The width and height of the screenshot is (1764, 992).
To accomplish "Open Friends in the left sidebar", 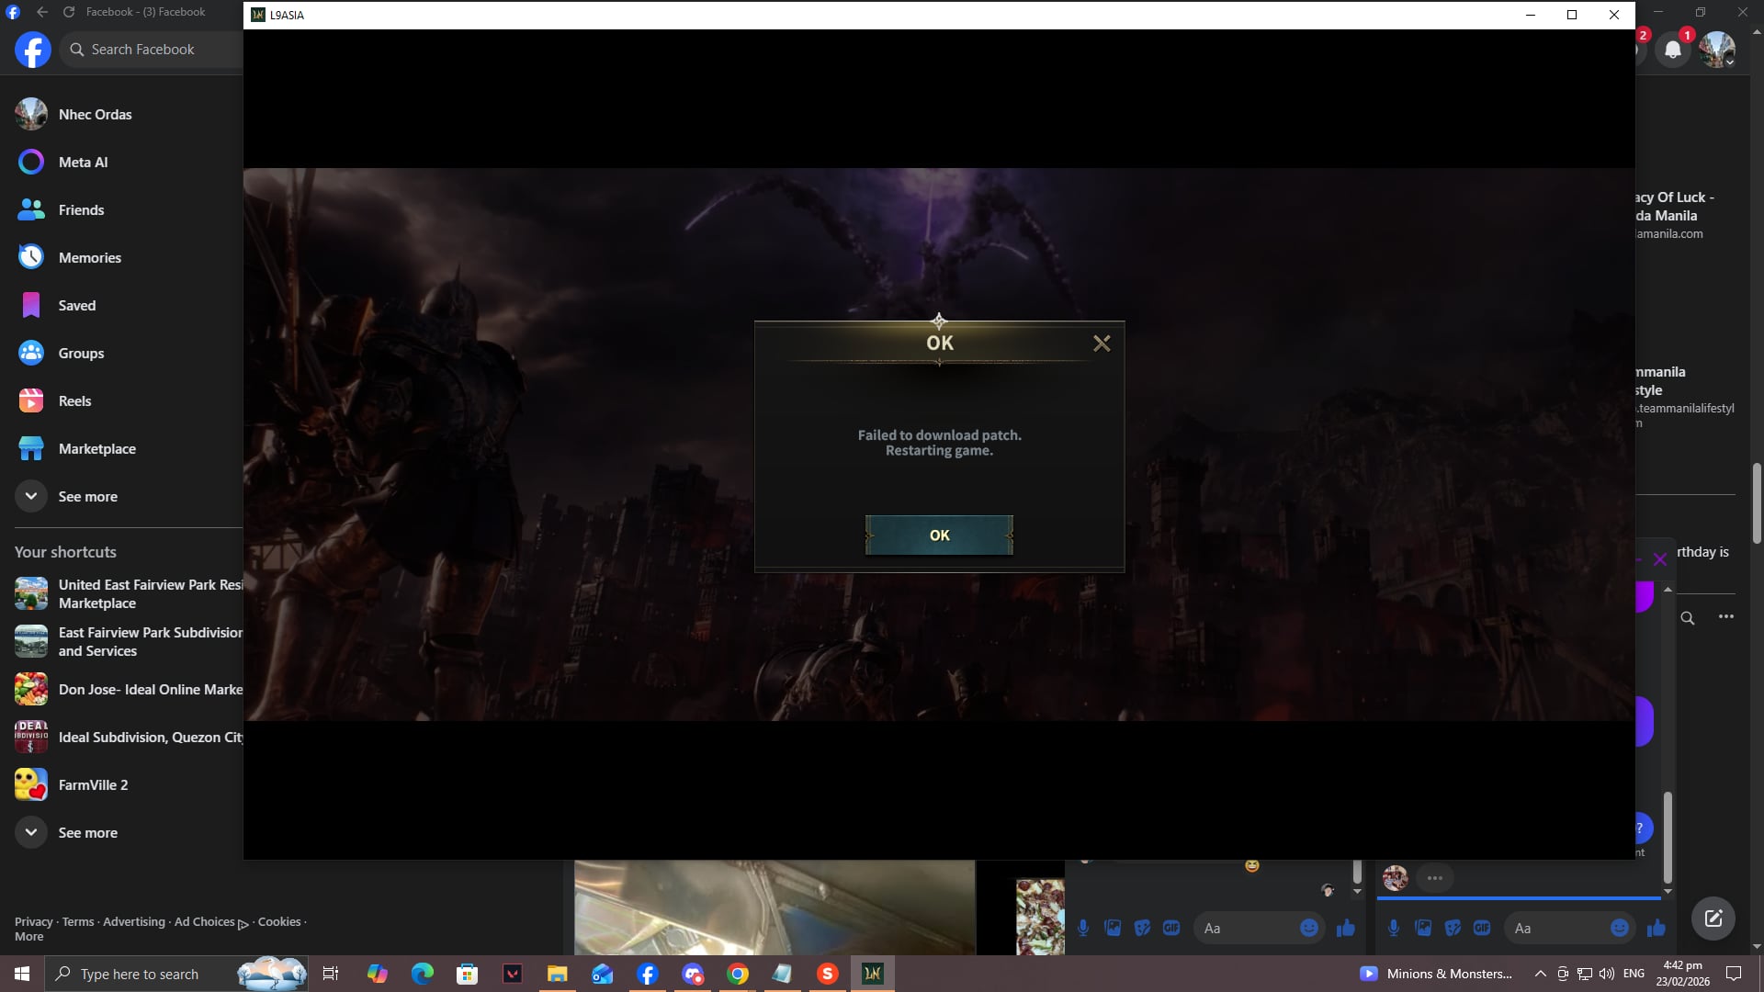I will tap(81, 210).
